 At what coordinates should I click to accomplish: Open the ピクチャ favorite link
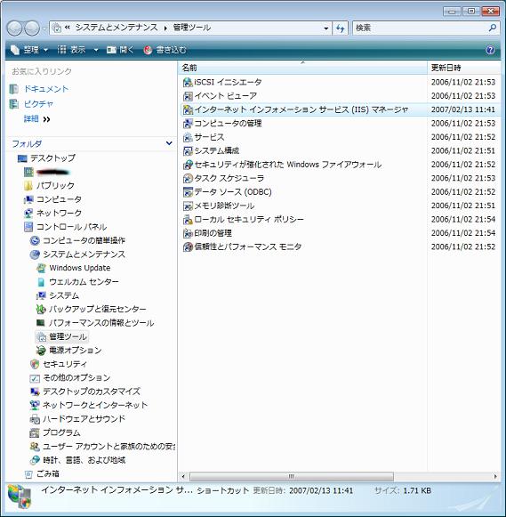(38, 104)
